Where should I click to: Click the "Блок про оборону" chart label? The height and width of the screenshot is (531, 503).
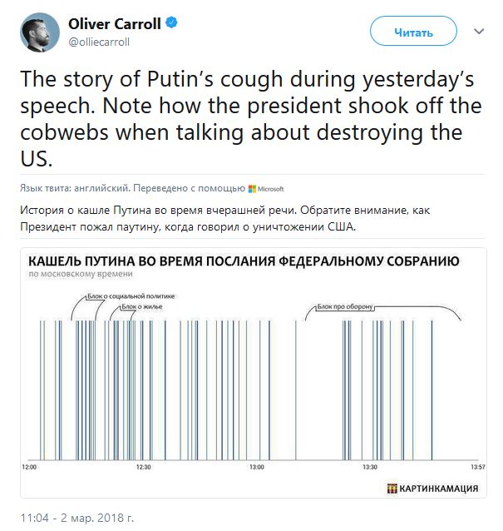(345, 307)
